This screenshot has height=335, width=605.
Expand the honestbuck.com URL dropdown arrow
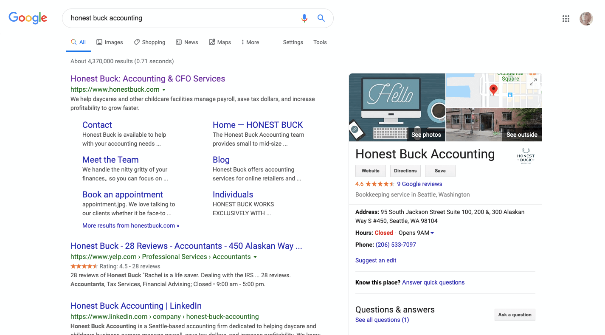[x=164, y=90]
